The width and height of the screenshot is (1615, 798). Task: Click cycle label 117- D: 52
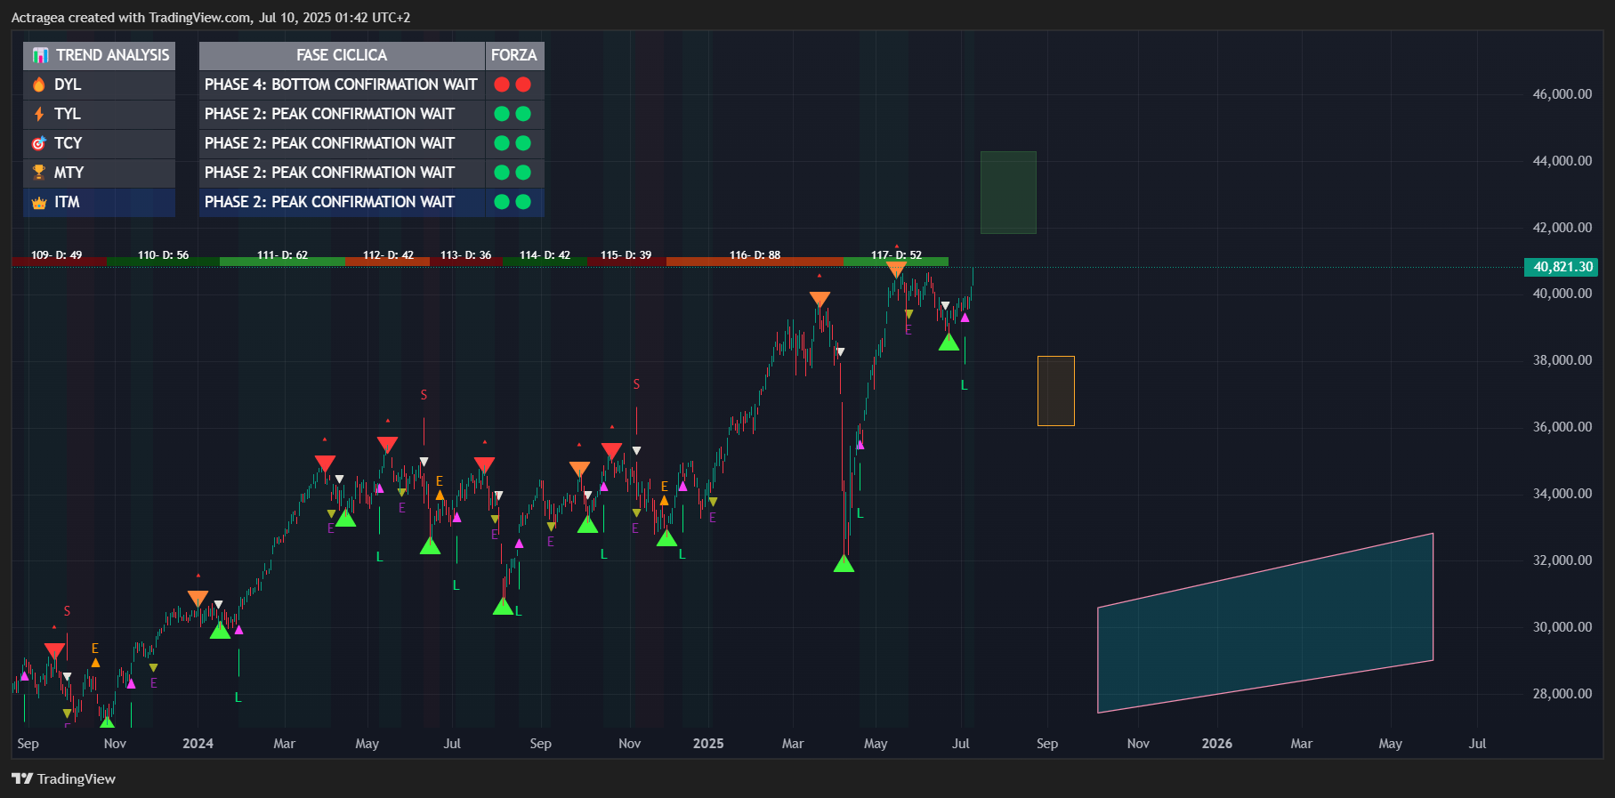(x=896, y=255)
